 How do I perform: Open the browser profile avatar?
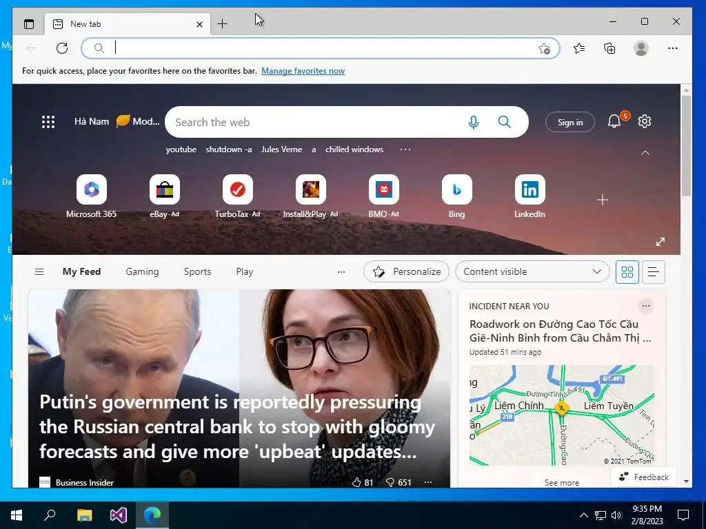(641, 48)
